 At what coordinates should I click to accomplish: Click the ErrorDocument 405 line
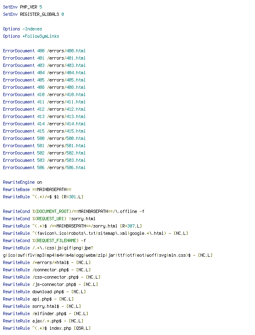tap(44, 80)
